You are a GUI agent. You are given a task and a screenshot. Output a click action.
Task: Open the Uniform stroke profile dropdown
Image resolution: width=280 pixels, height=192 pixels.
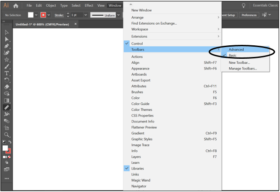[118, 15]
